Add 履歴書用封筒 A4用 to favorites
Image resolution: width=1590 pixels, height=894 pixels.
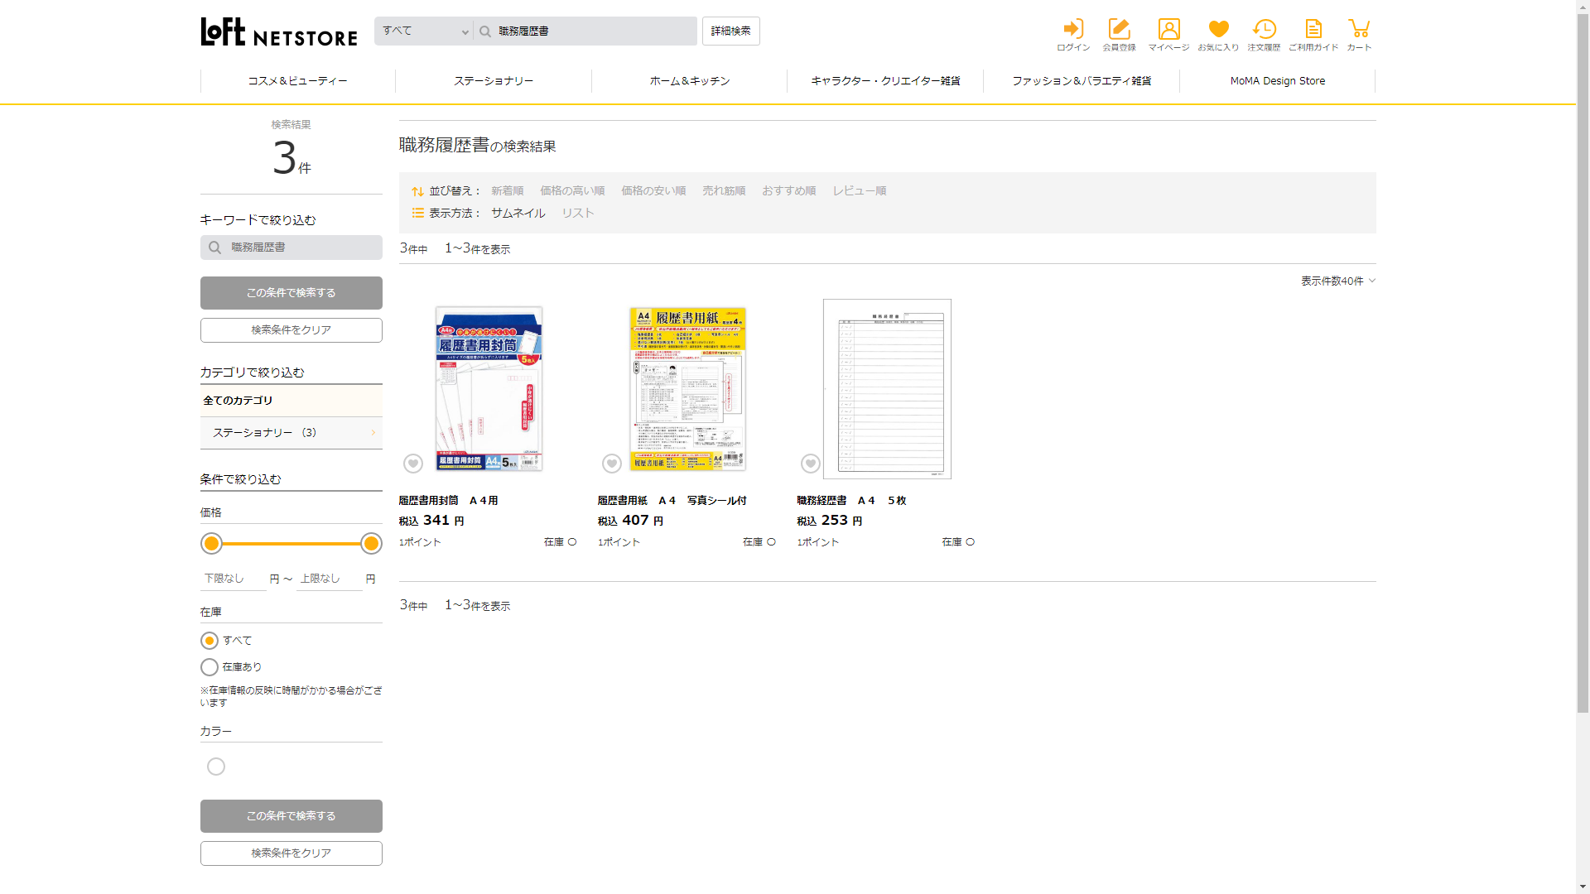(x=413, y=464)
